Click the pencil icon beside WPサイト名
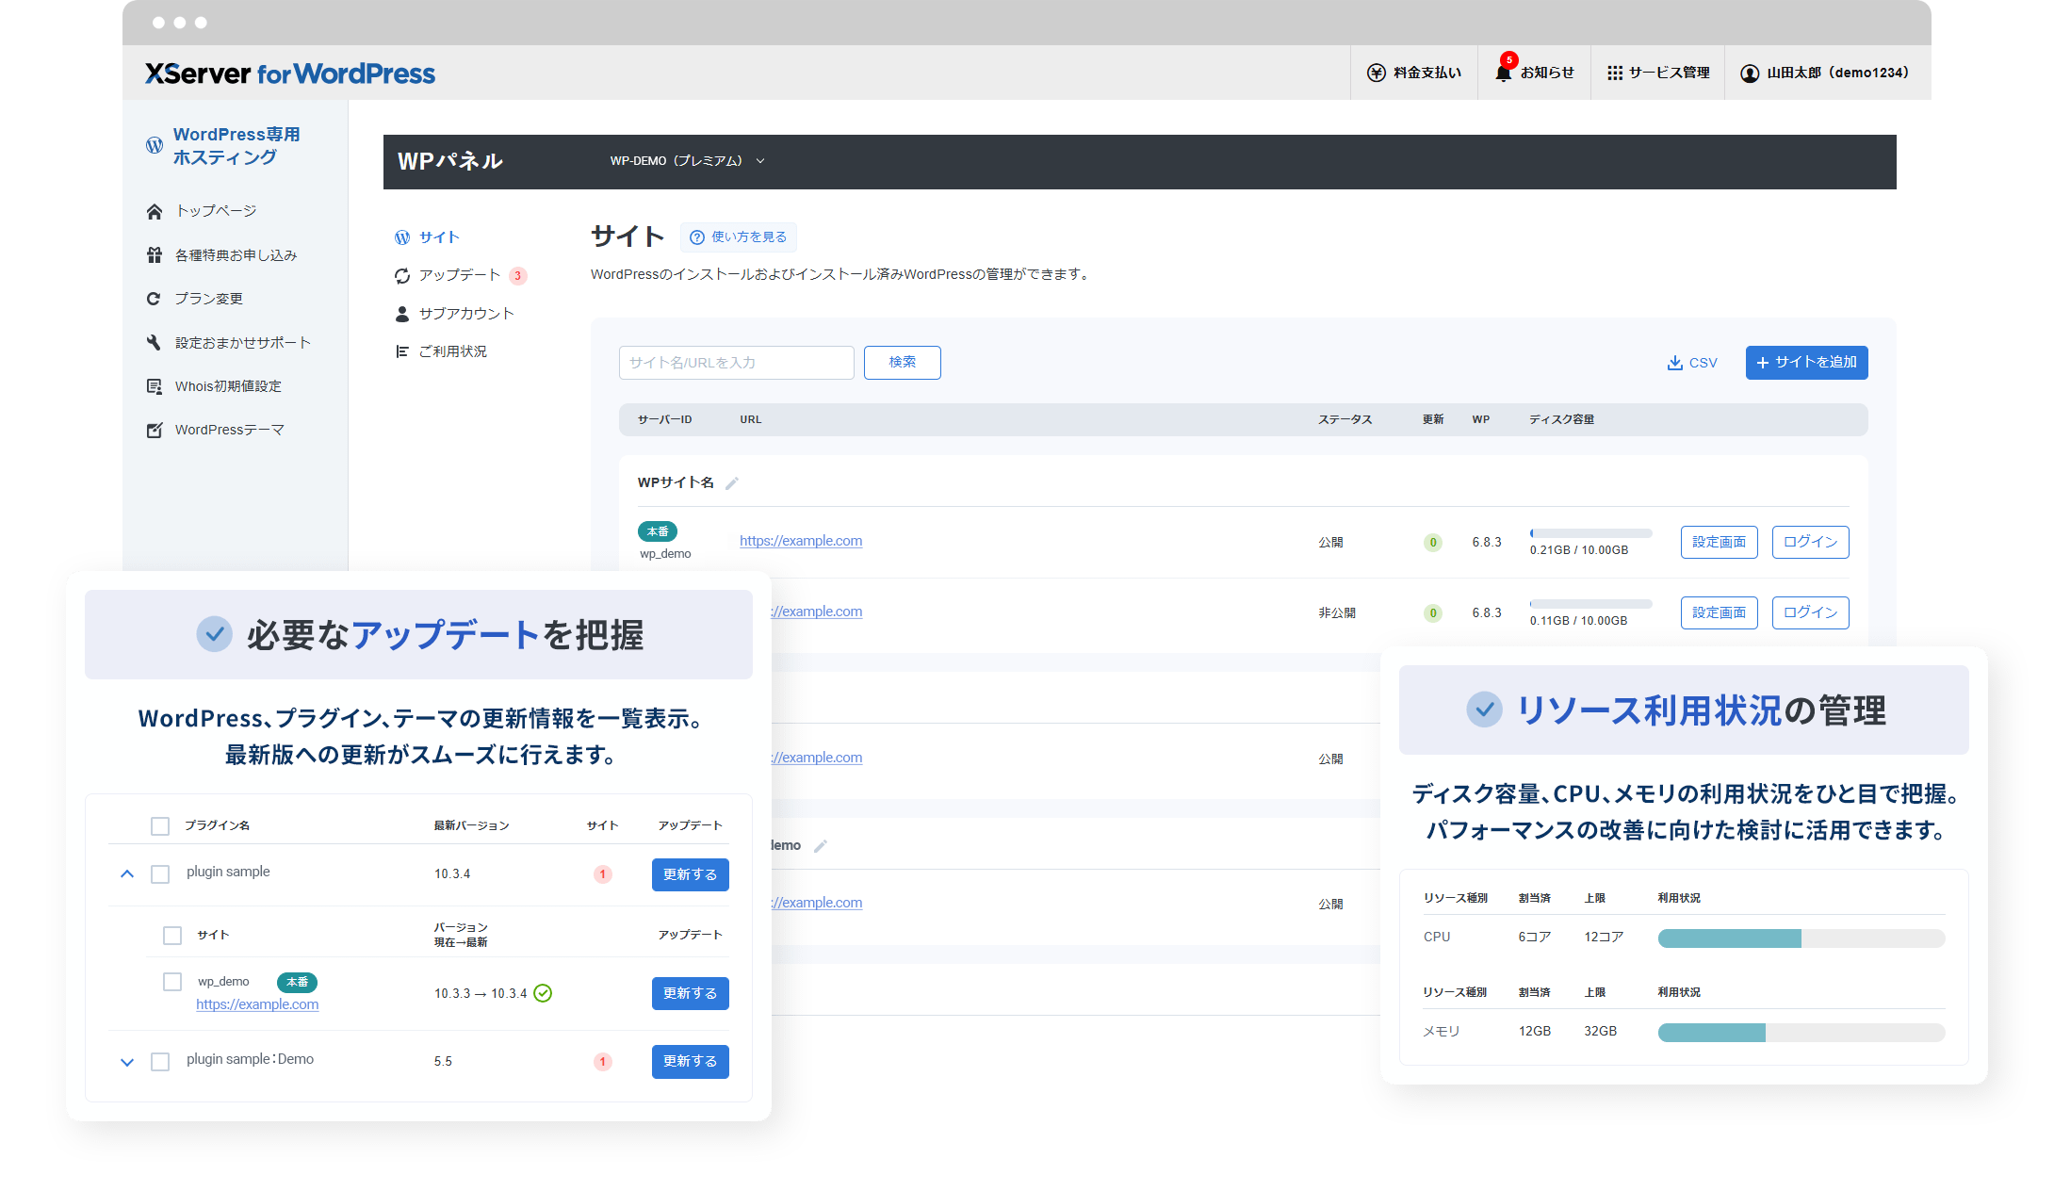Screen dimensions: 2054x1191 tap(732, 483)
